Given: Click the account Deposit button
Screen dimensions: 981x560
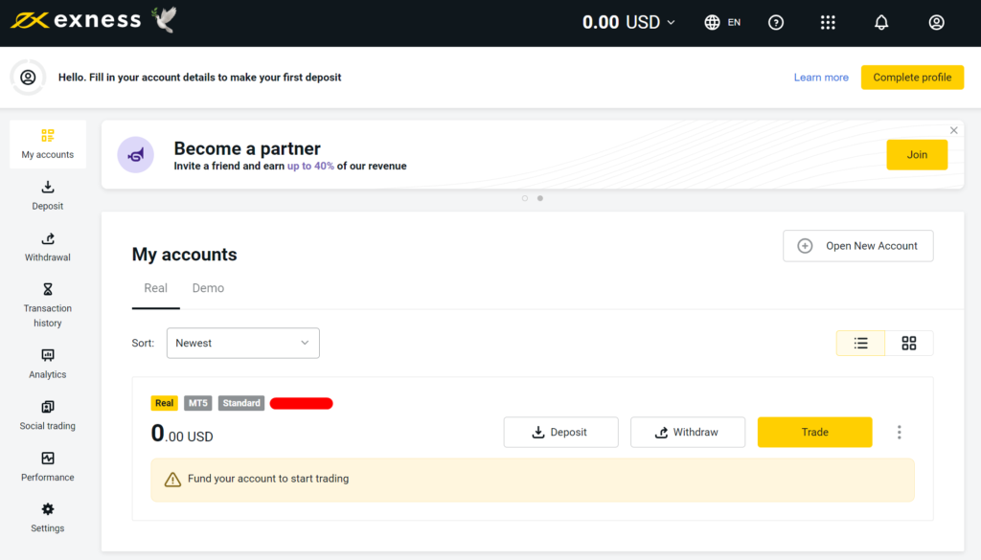Looking at the screenshot, I should 560,432.
